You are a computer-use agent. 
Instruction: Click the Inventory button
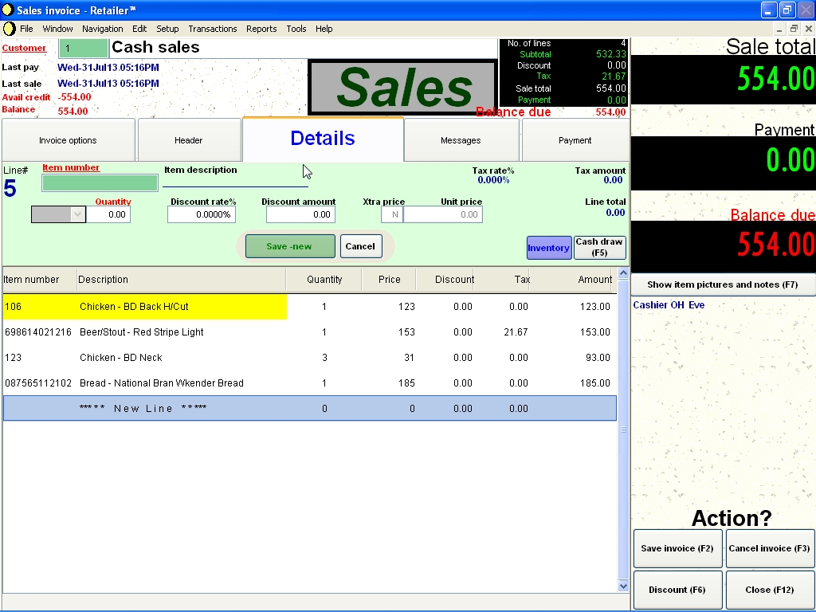pyautogui.click(x=548, y=248)
